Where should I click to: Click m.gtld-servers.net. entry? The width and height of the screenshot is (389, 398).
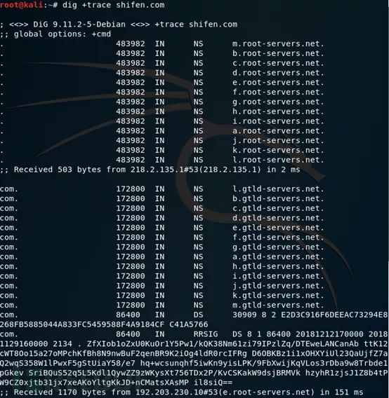click(x=278, y=305)
